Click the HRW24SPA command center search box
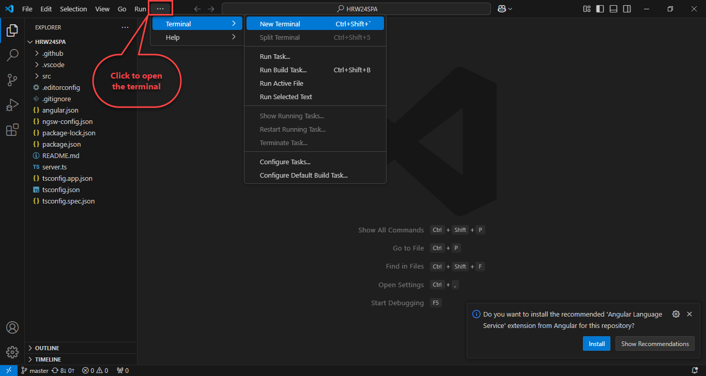The width and height of the screenshot is (706, 376). coord(356,9)
